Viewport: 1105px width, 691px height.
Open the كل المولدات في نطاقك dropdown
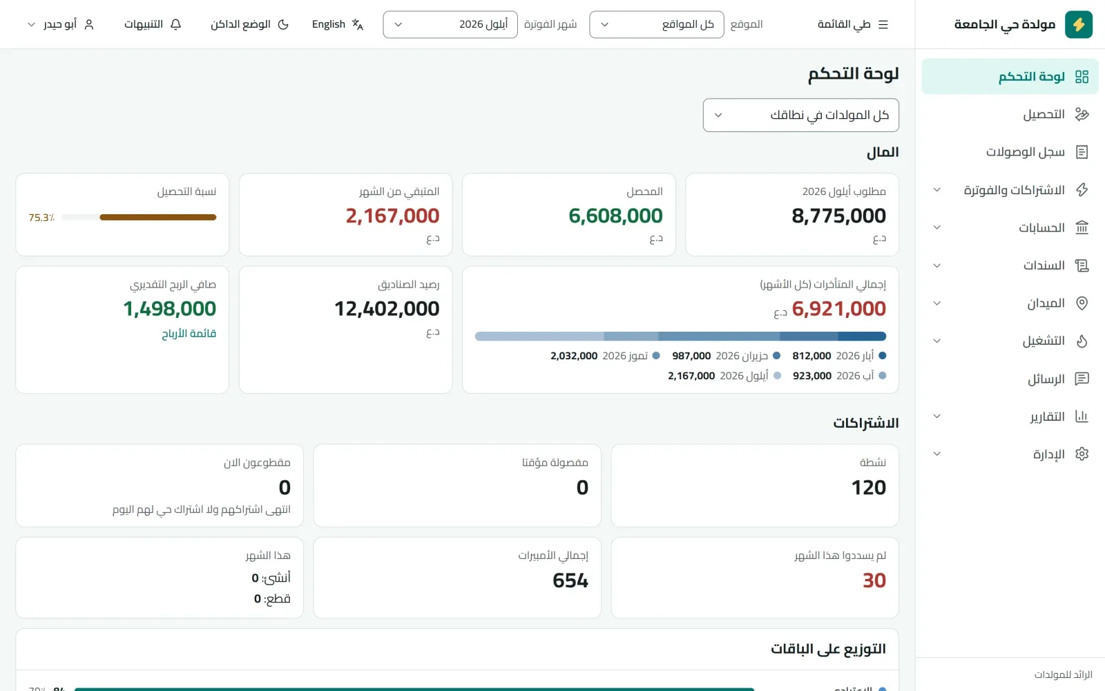800,115
